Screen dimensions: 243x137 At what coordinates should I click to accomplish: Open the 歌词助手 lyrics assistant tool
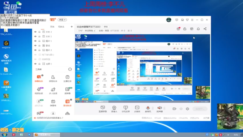pos(67,103)
